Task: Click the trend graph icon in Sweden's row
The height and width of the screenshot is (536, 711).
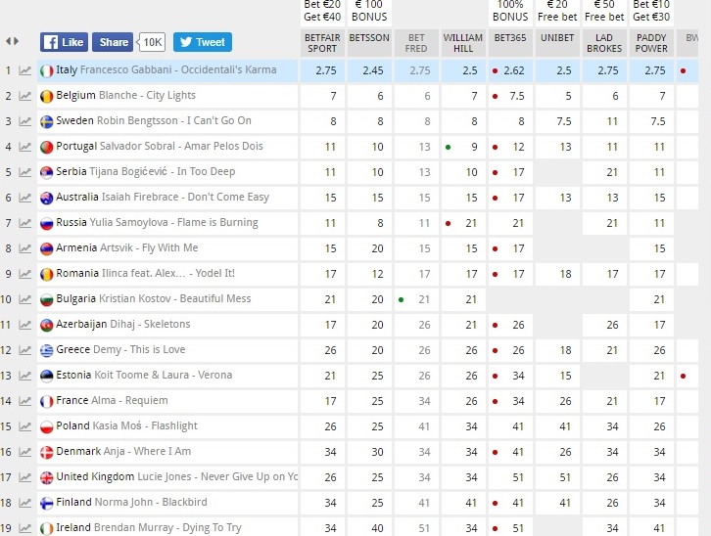Action: click(x=25, y=121)
